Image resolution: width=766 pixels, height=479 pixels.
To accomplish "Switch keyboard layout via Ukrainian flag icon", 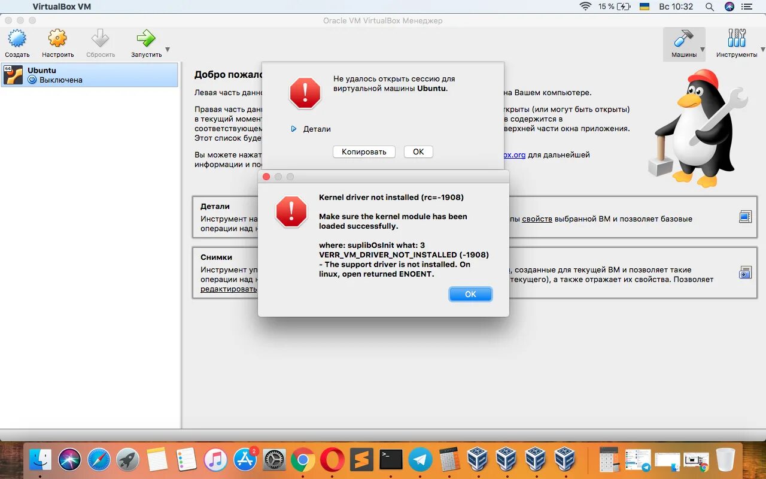I will click(645, 7).
